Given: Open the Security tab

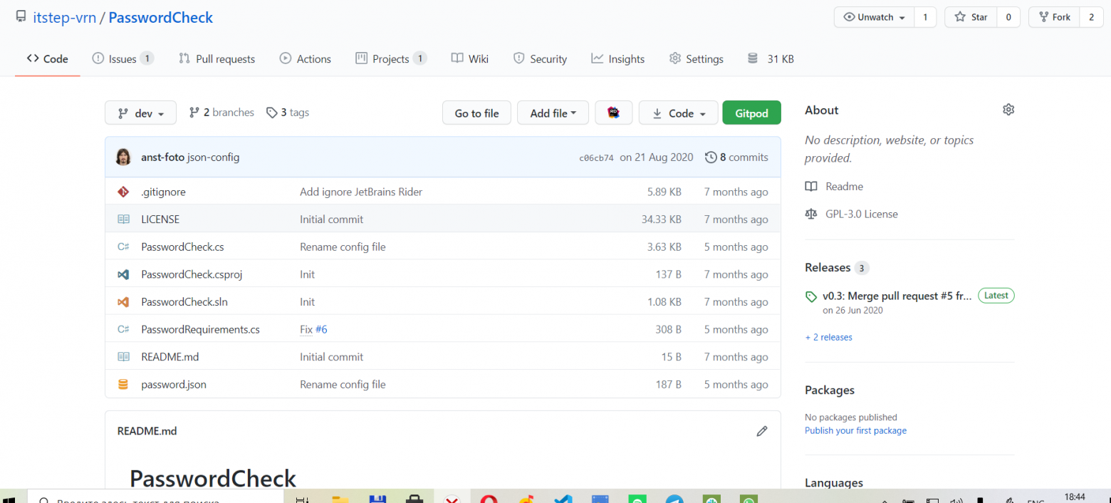Looking at the screenshot, I should [x=540, y=59].
